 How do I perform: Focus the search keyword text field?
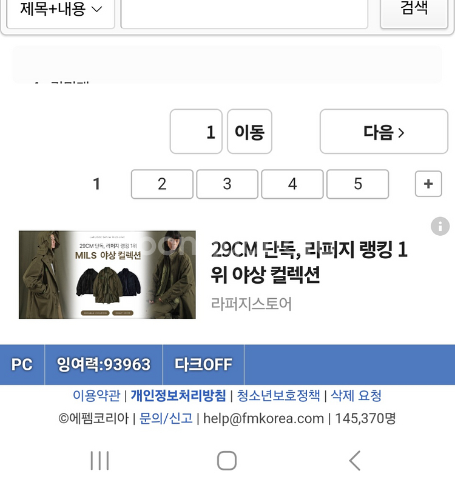pos(244,13)
